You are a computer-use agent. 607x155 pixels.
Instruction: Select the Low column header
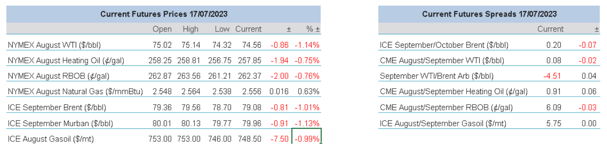[x=222, y=29]
